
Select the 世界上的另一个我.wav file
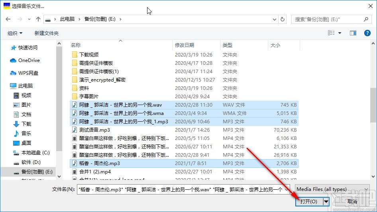coord(184,105)
